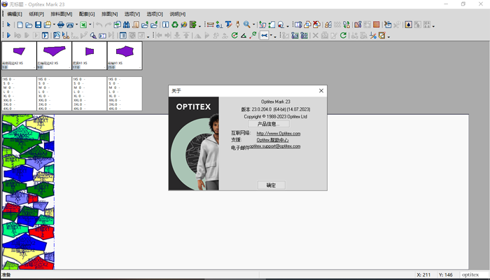The image size is (490, 280).
Task: Click the scissors cut icon in second toolbar
Action: 65,35
